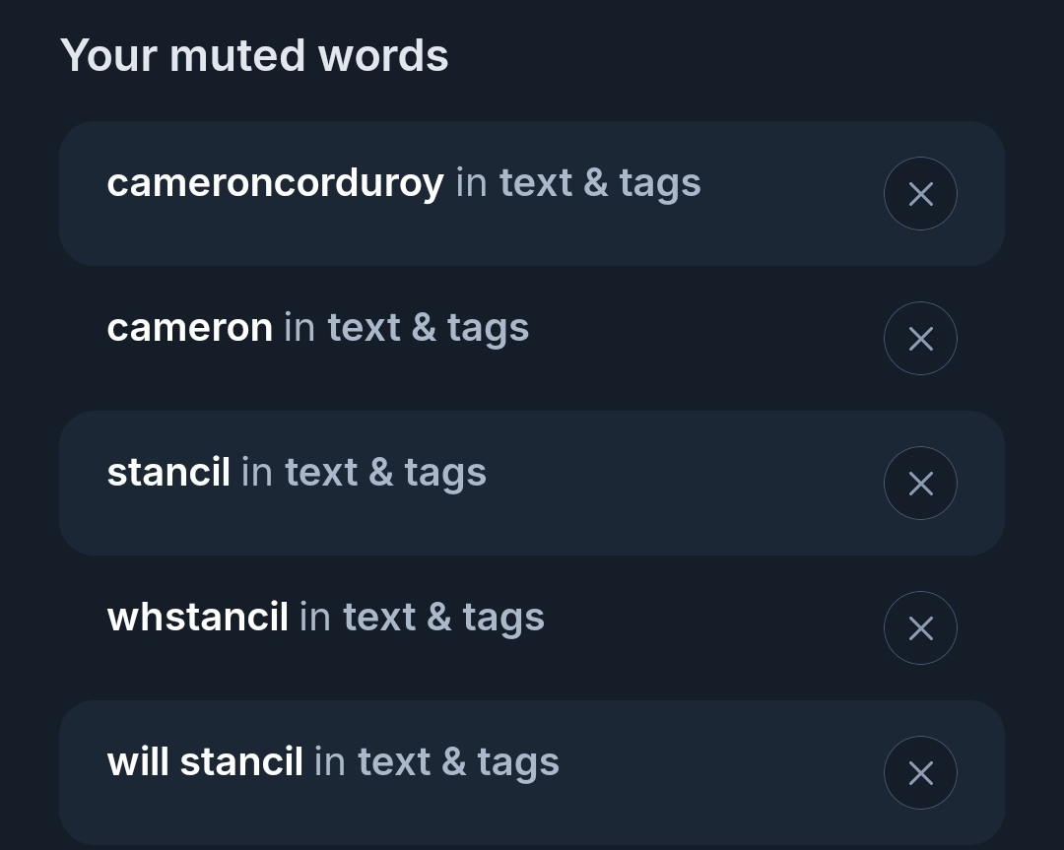
Task: Click the ampersand in the cameroncorduroy row
Action: (595, 183)
